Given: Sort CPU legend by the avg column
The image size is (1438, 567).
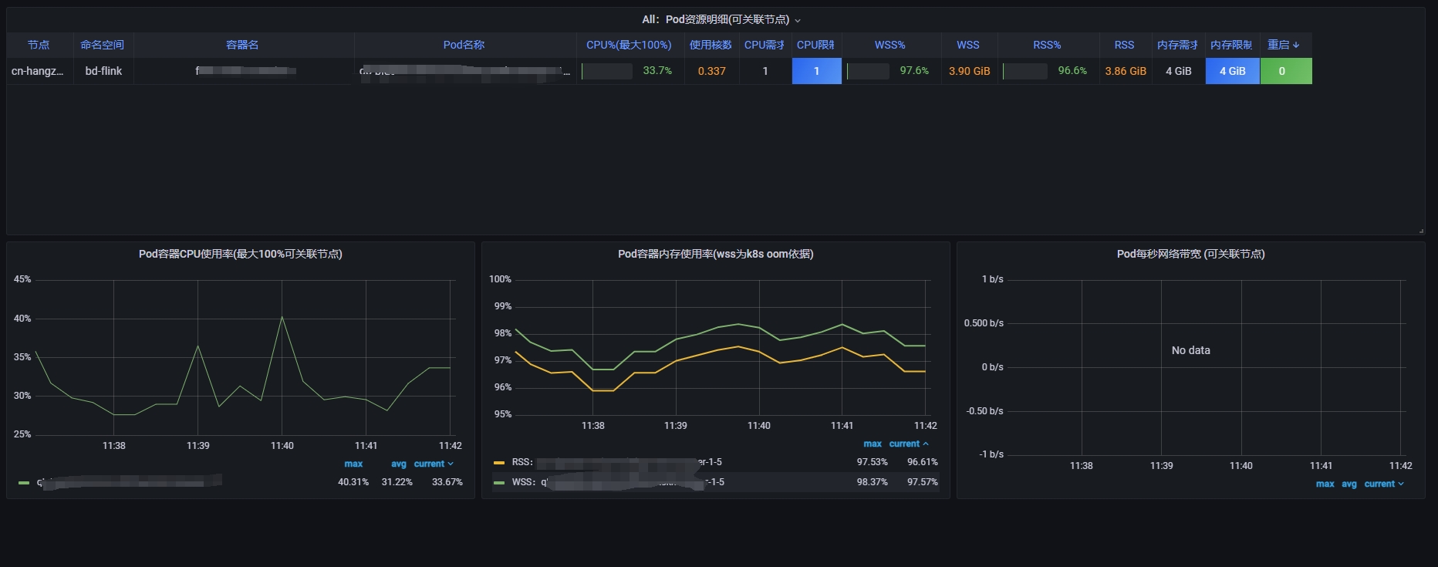Looking at the screenshot, I should point(398,464).
